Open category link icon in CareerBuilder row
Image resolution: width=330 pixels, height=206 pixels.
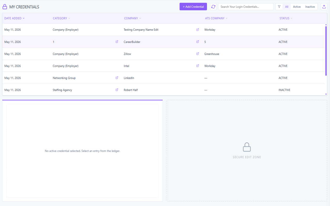click(x=117, y=42)
